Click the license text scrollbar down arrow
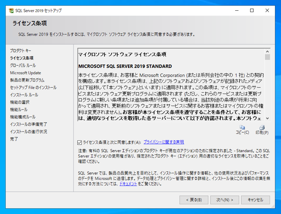 pos(267,118)
